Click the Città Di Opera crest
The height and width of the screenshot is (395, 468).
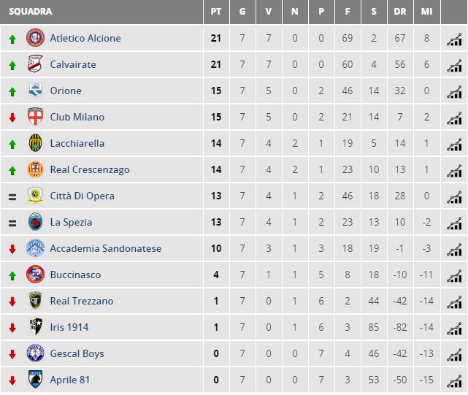click(35, 195)
